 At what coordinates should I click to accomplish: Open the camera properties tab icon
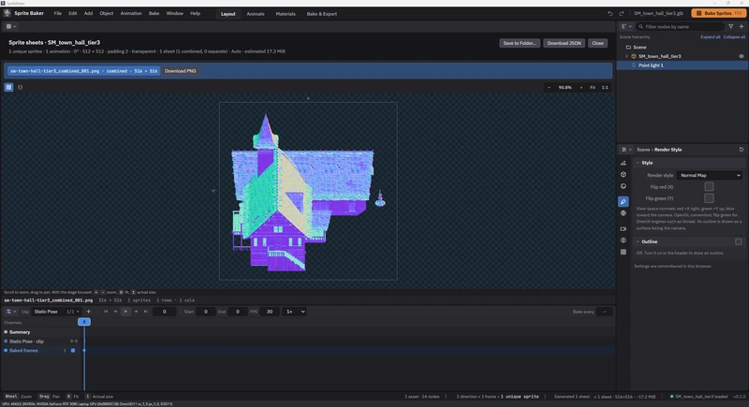point(624,229)
